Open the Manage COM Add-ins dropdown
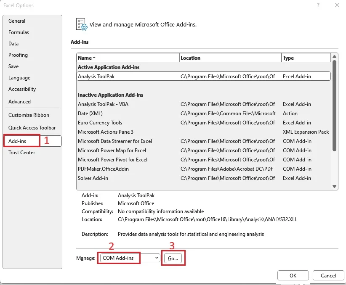Viewport: 346px width, 285px height. (x=129, y=258)
